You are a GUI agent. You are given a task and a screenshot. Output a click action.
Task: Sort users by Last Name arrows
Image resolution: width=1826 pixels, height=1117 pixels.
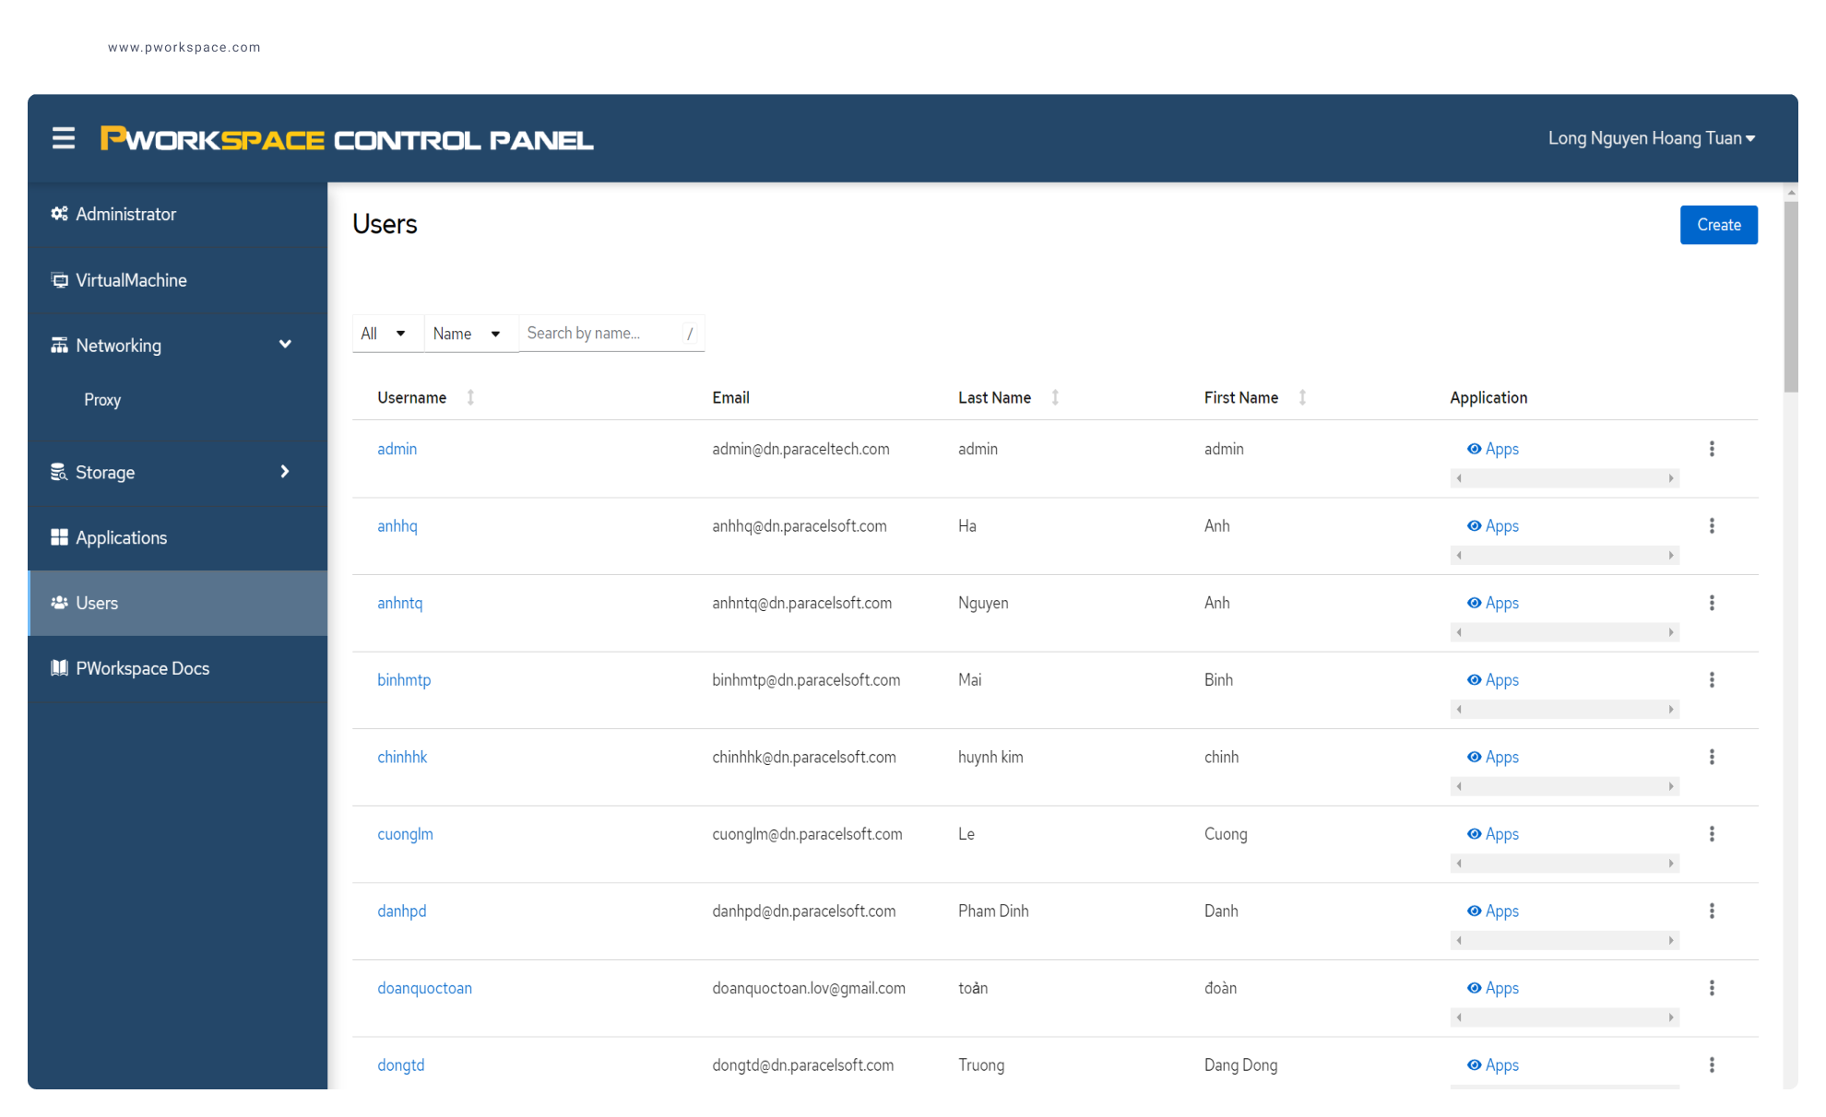coord(1055,397)
